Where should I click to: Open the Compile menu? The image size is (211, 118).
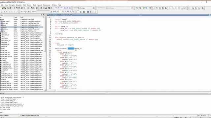(x=12, y=5)
